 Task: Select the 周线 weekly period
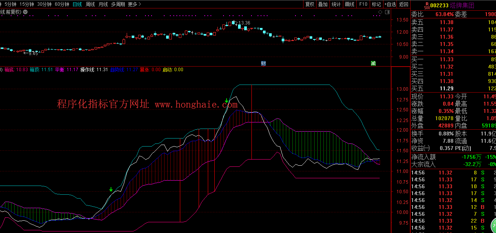(x=90, y=4)
